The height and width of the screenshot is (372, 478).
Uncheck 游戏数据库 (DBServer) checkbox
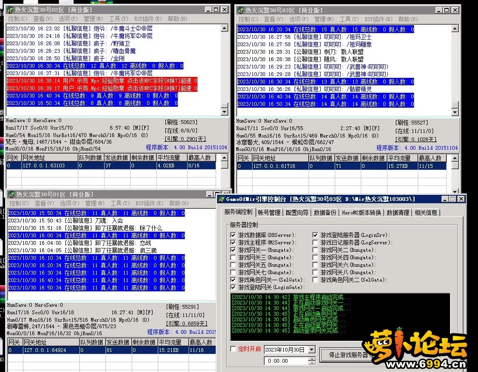[x=233, y=235]
